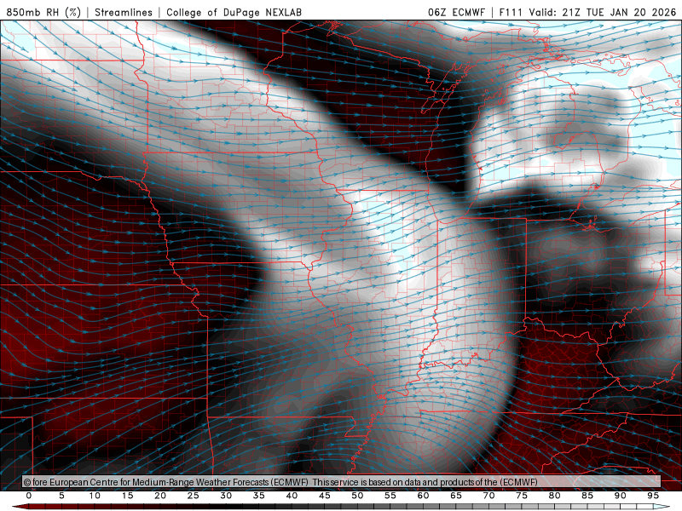Click the colorbar tick label '35'

(x=259, y=496)
